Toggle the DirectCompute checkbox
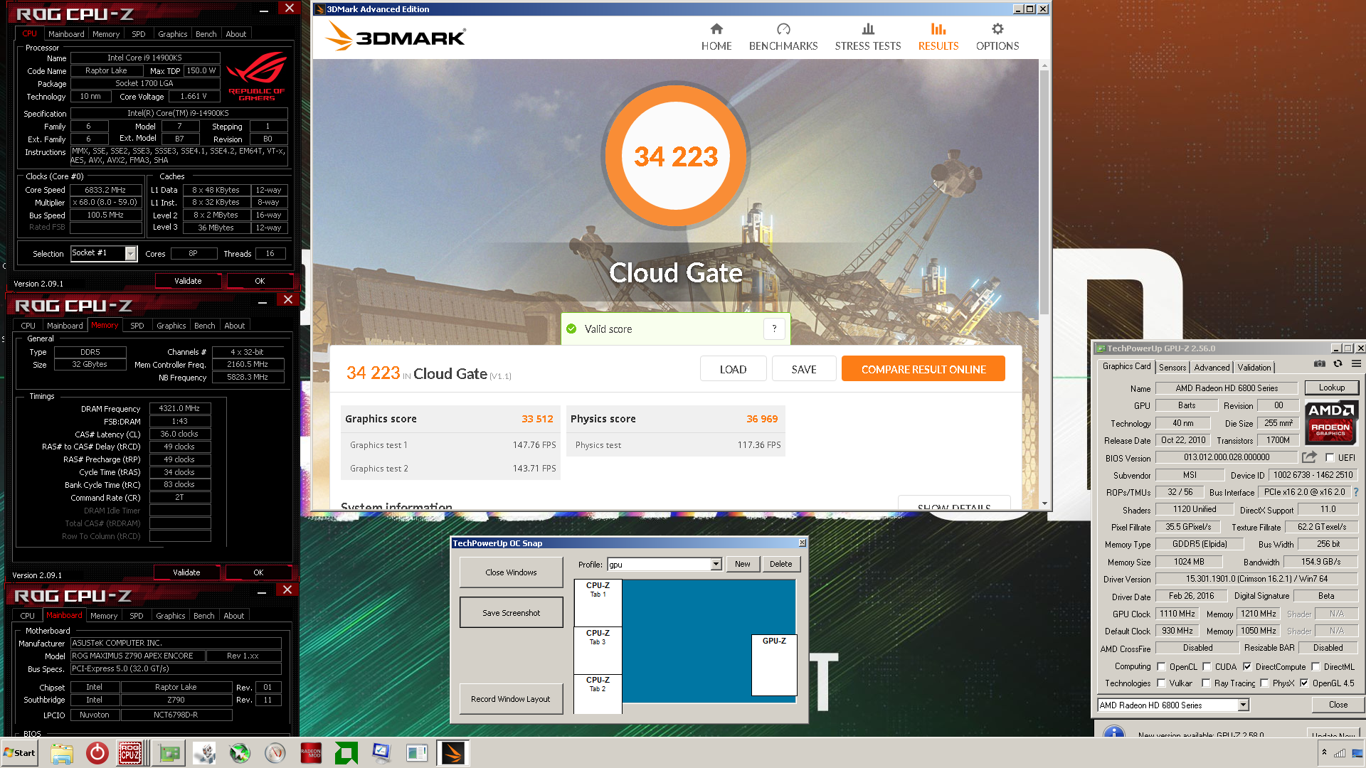The image size is (1366, 768). pyautogui.click(x=1247, y=667)
